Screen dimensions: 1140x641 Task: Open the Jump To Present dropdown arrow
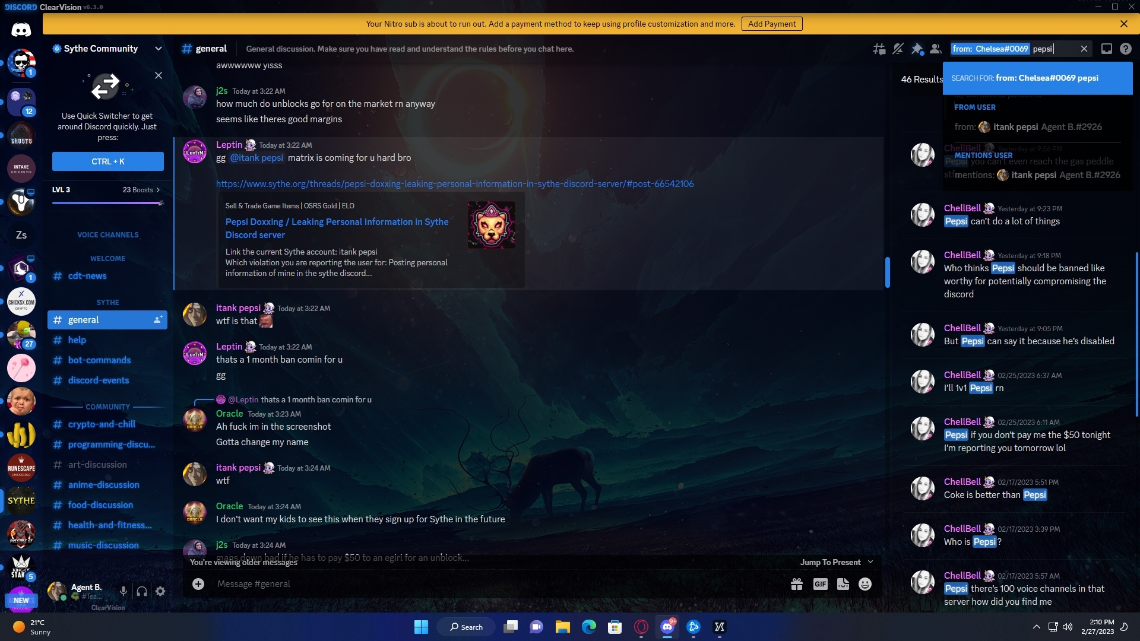[x=870, y=562]
